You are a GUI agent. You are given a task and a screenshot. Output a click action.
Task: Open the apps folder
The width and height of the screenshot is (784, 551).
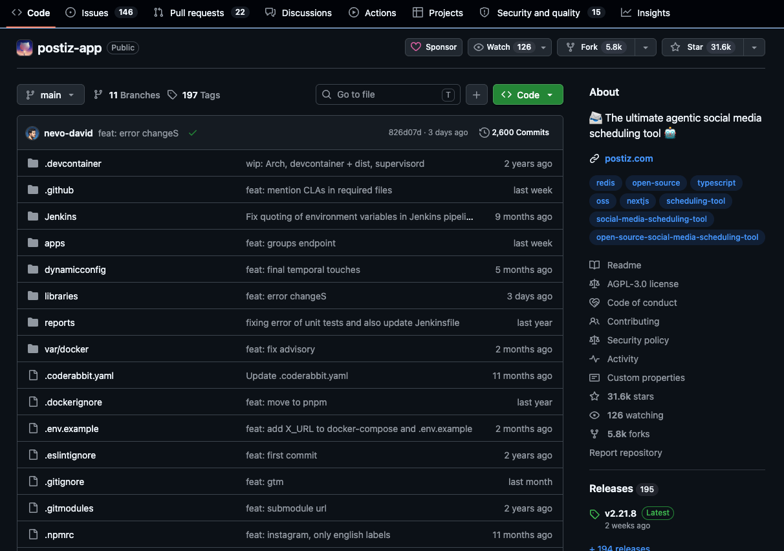pos(55,243)
